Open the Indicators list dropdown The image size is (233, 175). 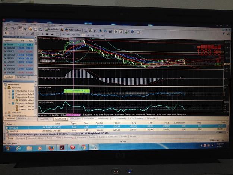[x=127, y=32]
